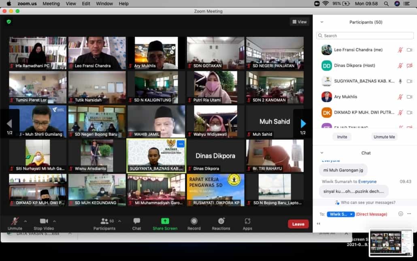417x261 pixels.
Task: Start sharing with the Share Screen button
Action: (165, 224)
